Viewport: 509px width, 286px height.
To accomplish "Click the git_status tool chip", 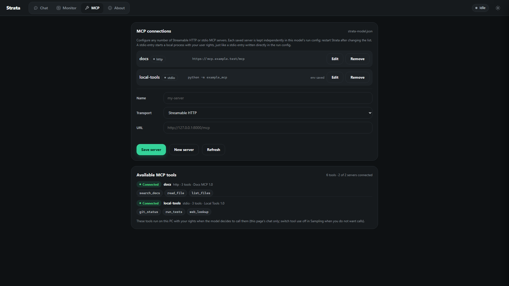I will click(148, 212).
